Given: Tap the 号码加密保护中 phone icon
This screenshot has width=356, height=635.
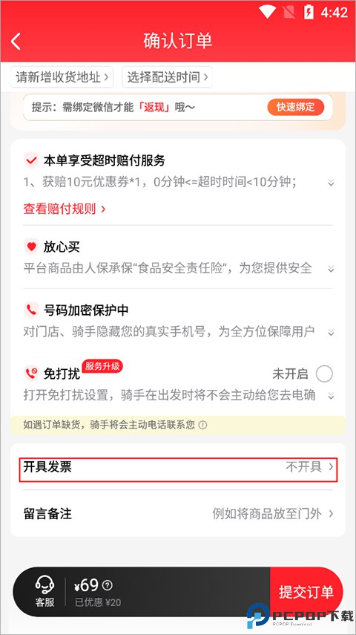Looking at the screenshot, I should (31, 310).
